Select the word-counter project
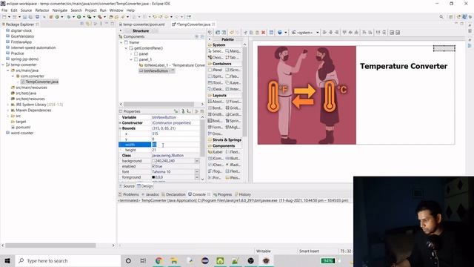Screen dimensions: 474x267 coord(20,133)
